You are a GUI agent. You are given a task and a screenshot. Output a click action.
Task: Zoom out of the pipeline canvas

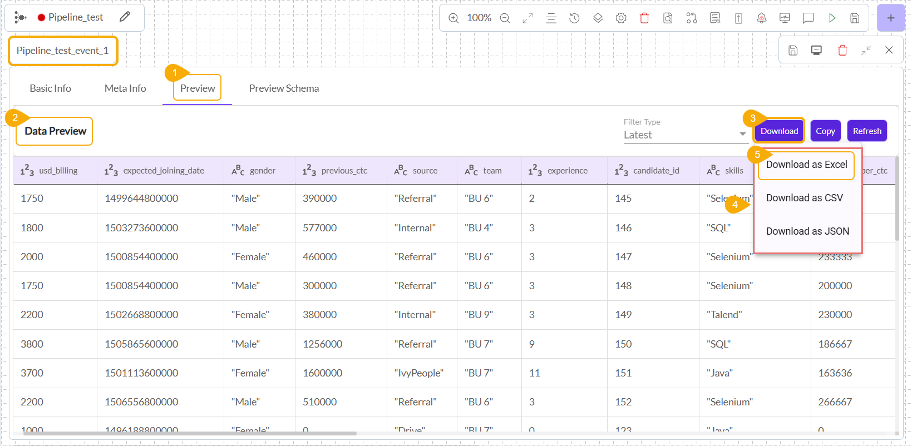pyautogui.click(x=505, y=18)
